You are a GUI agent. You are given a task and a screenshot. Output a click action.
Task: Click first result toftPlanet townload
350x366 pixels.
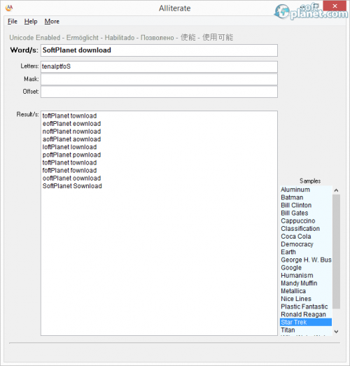69,115
